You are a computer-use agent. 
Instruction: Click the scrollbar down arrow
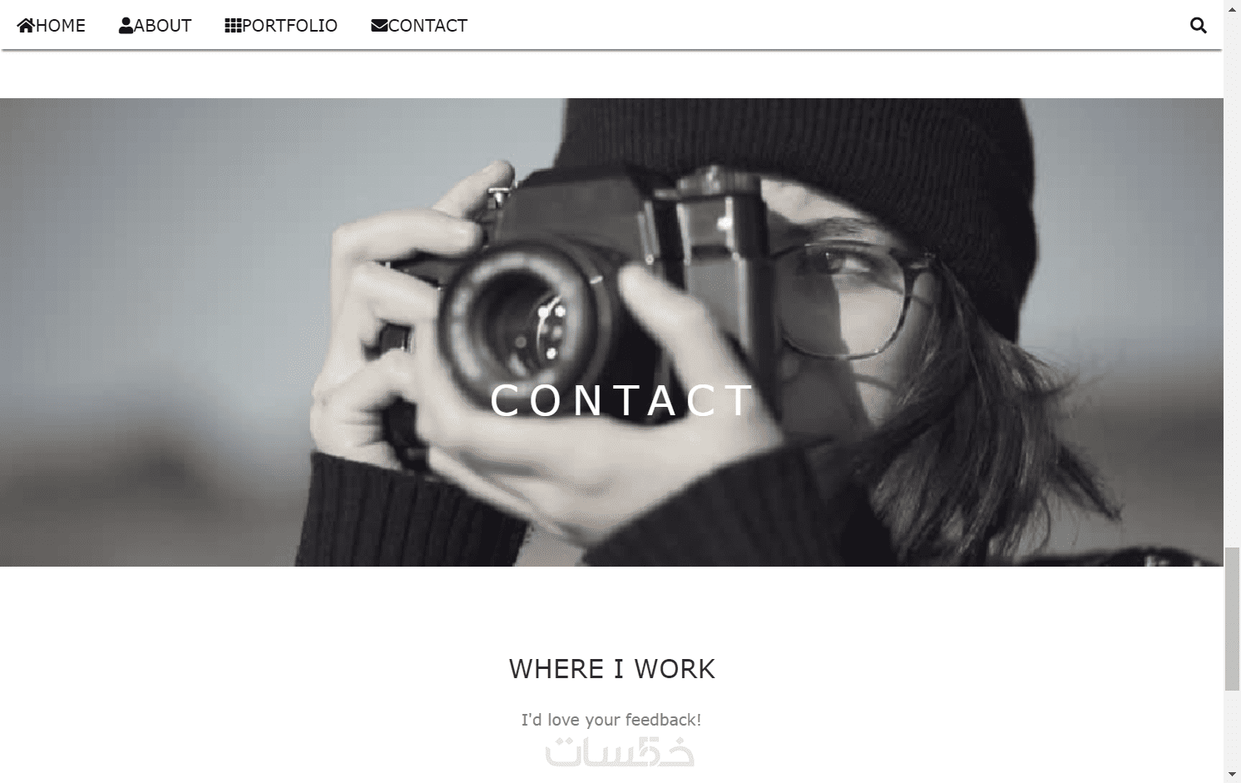(1232, 775)
